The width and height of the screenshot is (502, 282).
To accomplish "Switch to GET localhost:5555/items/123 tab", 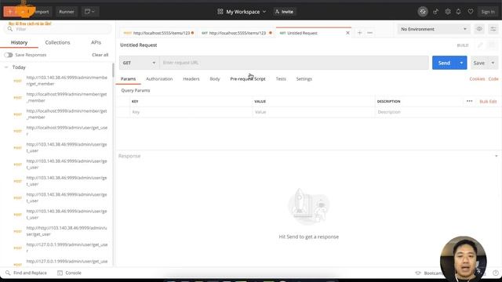I will 237,33.
